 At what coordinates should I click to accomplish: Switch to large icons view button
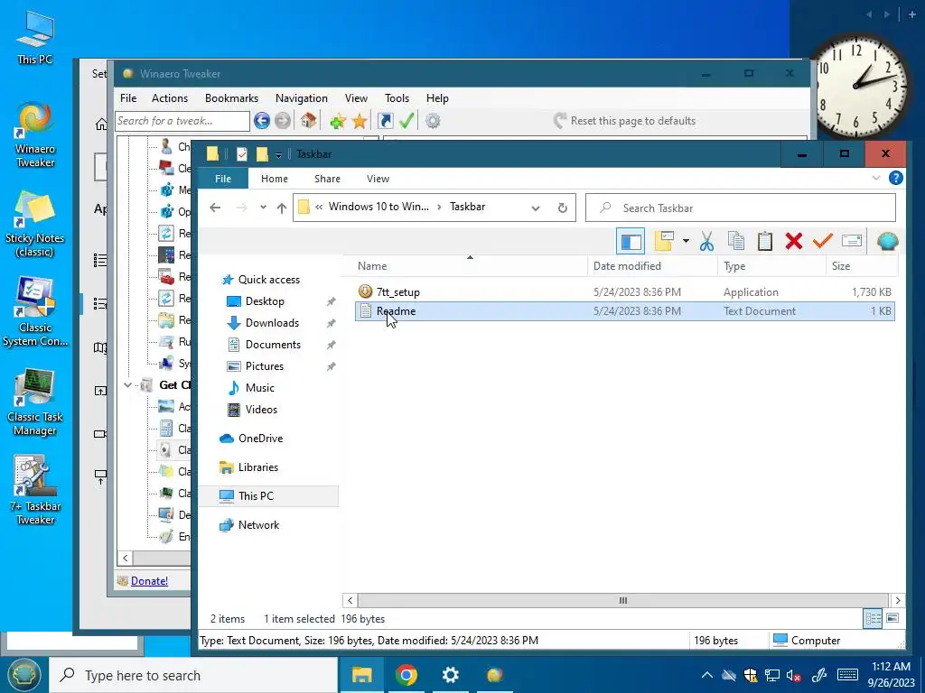coord(892,619)
